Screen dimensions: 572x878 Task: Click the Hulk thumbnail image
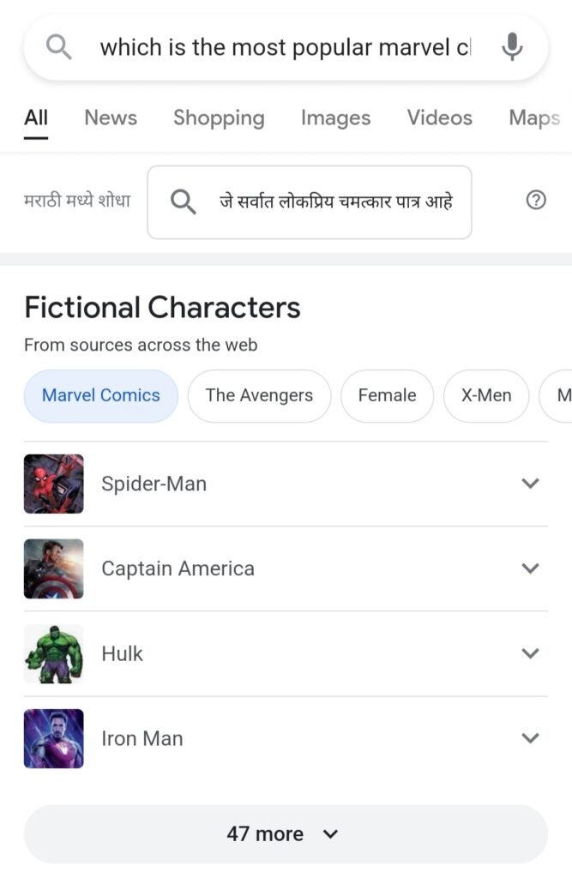click(54, 654)
